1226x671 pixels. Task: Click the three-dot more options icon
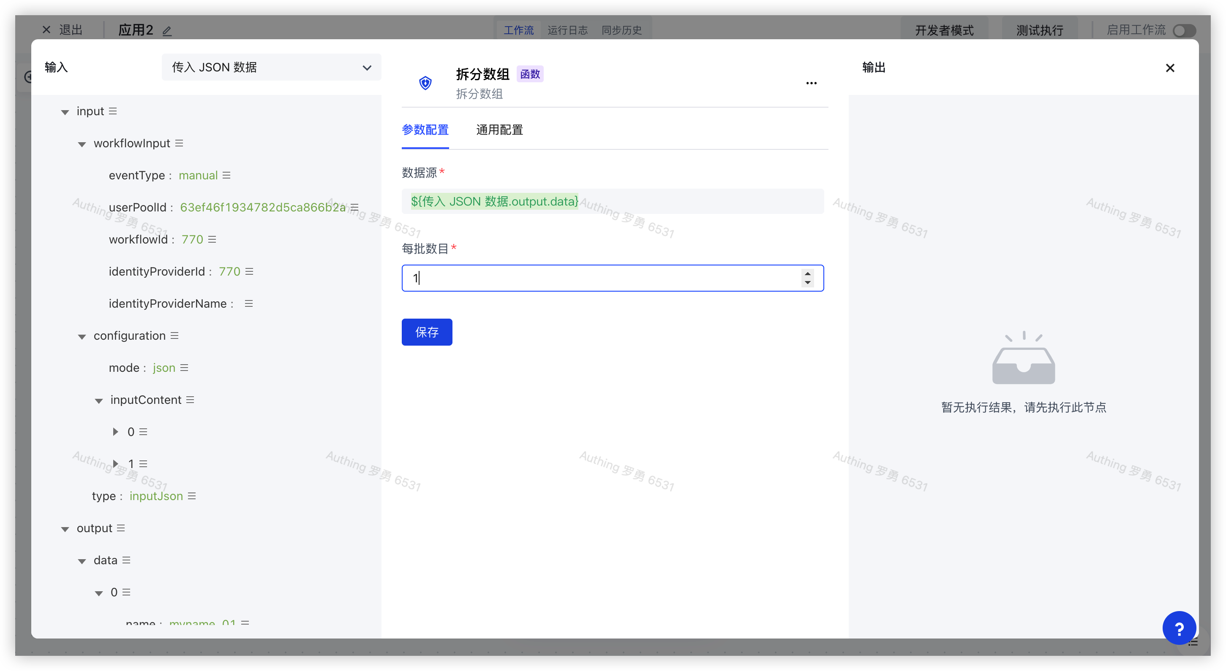click(811, 83)
